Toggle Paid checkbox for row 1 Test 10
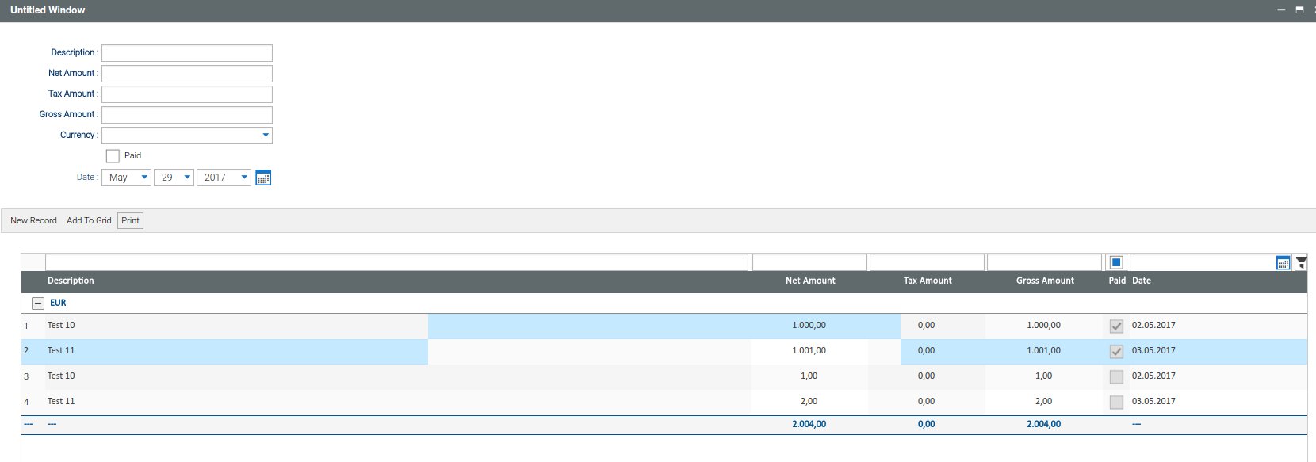 tap(1116, 326)
